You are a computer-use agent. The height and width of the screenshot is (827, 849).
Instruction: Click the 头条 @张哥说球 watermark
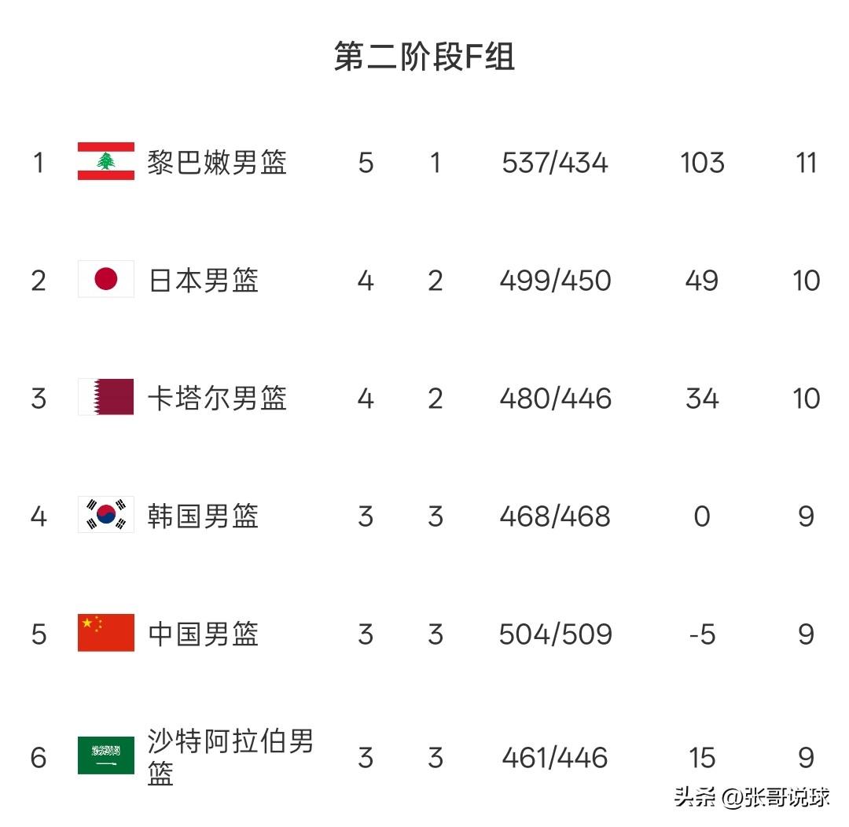pos(752,797)
